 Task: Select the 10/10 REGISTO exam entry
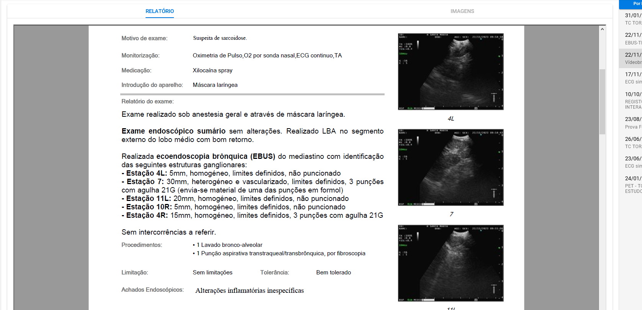(x=633, y=100)
